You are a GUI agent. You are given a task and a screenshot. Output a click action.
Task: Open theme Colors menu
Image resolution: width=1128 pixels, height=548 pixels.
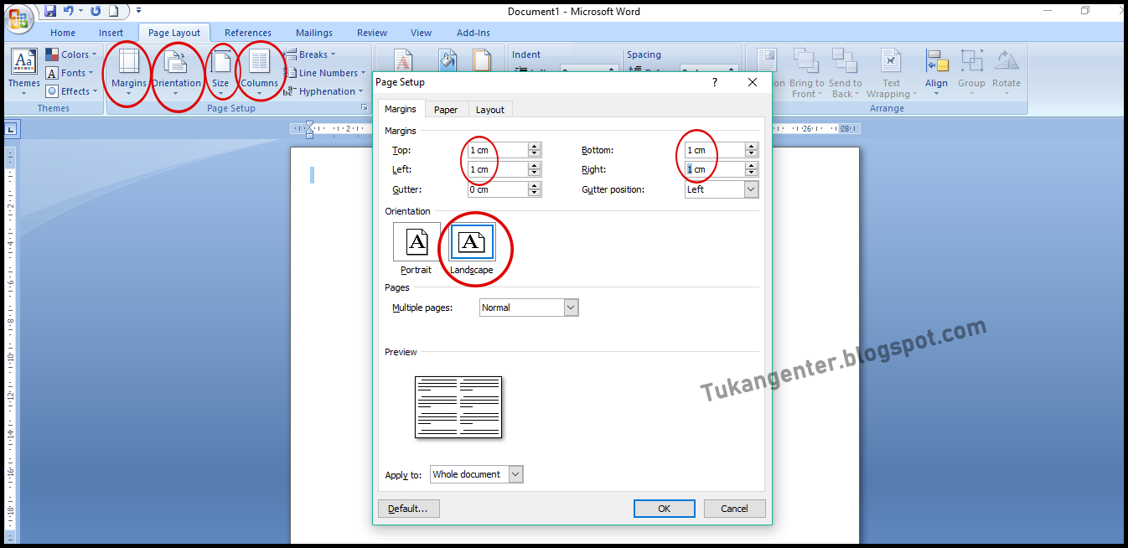tap(73, 54)
